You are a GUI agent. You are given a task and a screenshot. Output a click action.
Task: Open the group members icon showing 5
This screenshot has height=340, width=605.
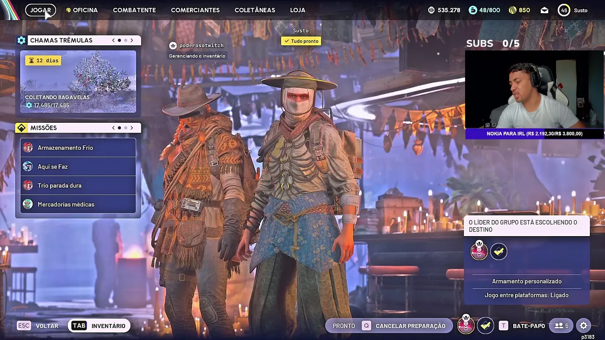(x=562, y=326)
